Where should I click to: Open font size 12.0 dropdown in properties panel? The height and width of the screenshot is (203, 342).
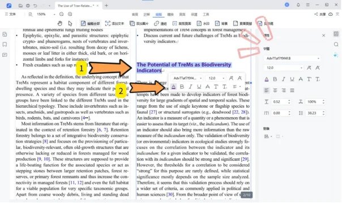coord(301,68)
